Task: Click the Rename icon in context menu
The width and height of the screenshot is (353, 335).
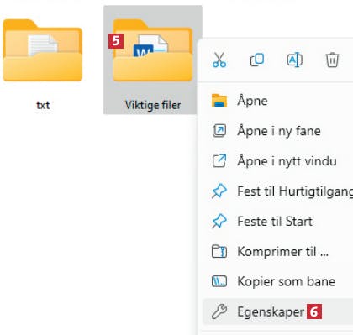Action: (294, 60)
